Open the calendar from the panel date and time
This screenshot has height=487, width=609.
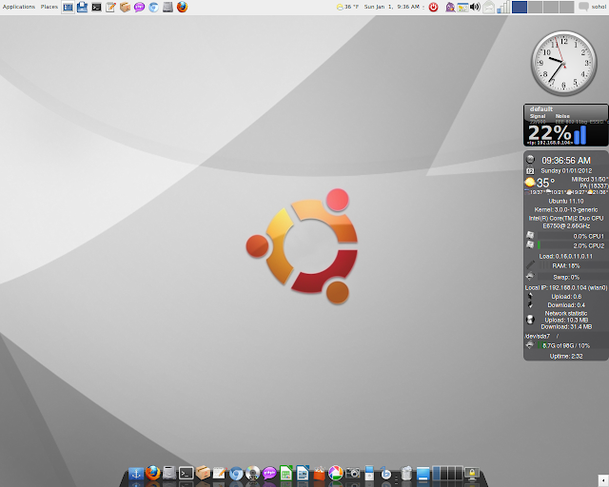pos(391,7)
